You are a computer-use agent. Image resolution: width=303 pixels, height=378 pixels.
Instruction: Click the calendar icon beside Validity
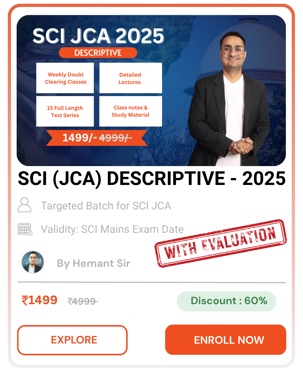[x=25, y=229]
